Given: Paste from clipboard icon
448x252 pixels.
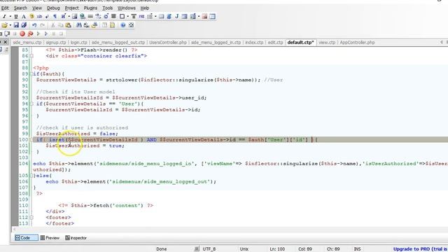Looking at the screenshot, I should point(69,25).
